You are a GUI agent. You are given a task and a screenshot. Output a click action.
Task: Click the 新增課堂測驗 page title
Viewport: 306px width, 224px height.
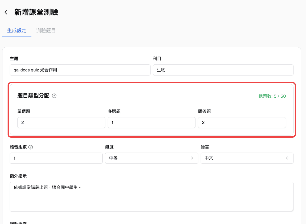click(36, 12)
